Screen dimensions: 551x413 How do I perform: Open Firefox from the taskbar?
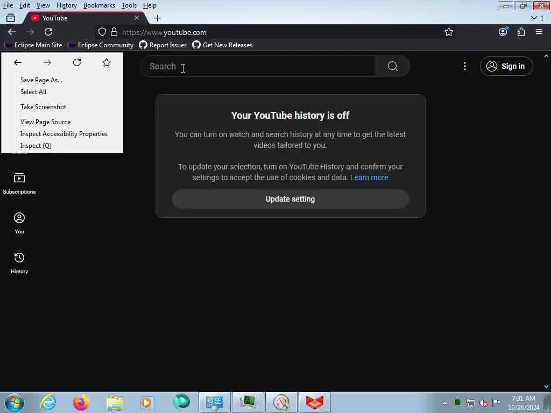tap(81, 402)
